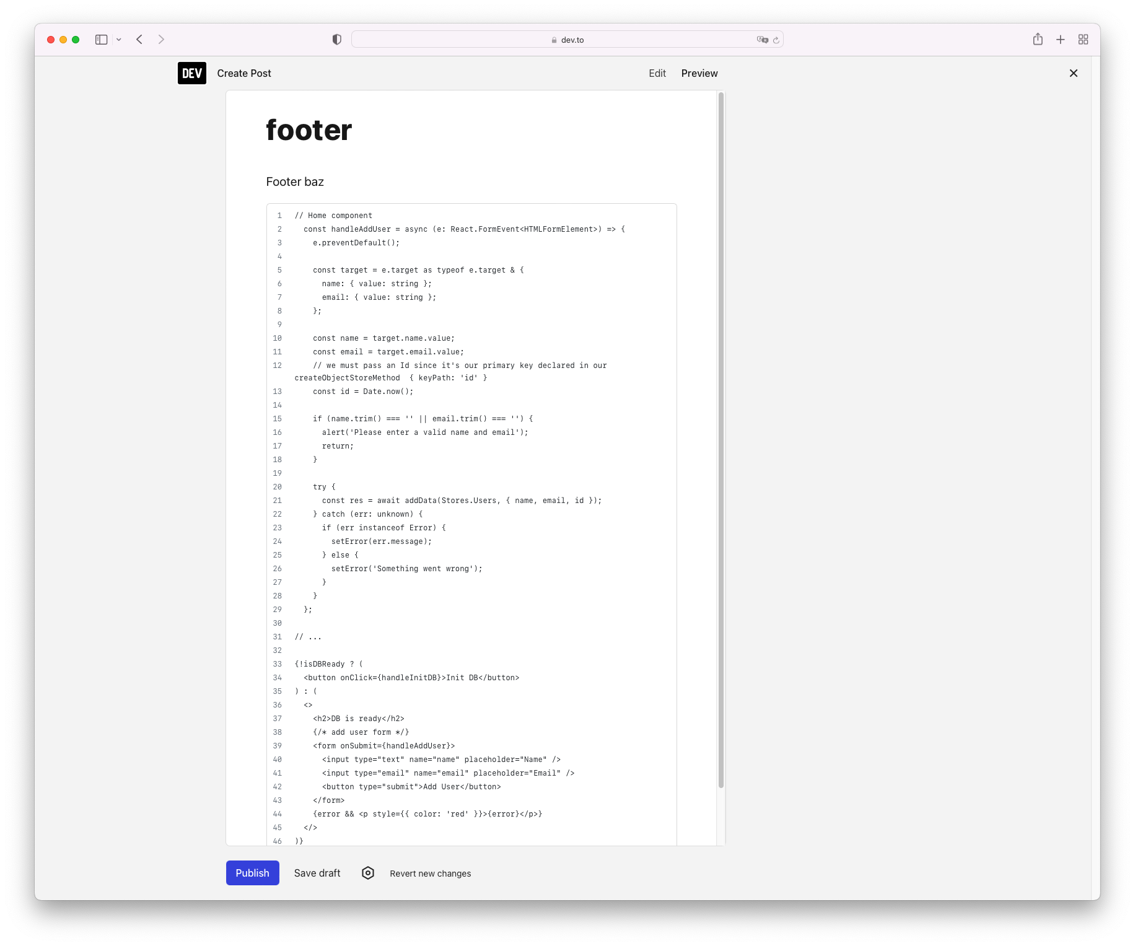Reload the page using the refresh icon
Viewport: 1135px width, 946px height.
tap(776, 39)
